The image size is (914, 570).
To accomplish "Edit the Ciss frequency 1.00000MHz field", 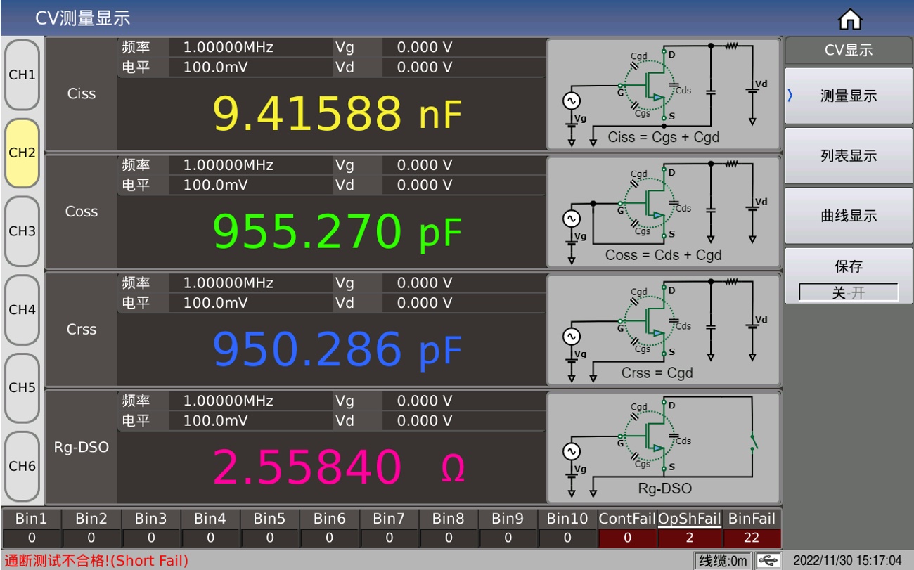I will tap(228, 48).
